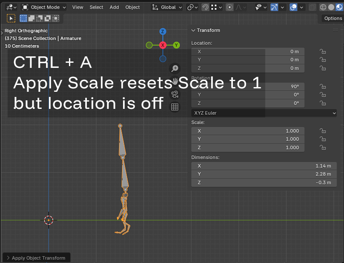Screen dimensions: 344x263
Task: Open the XYZ Euler rotation mode dropdown
Action: [264, 113]
